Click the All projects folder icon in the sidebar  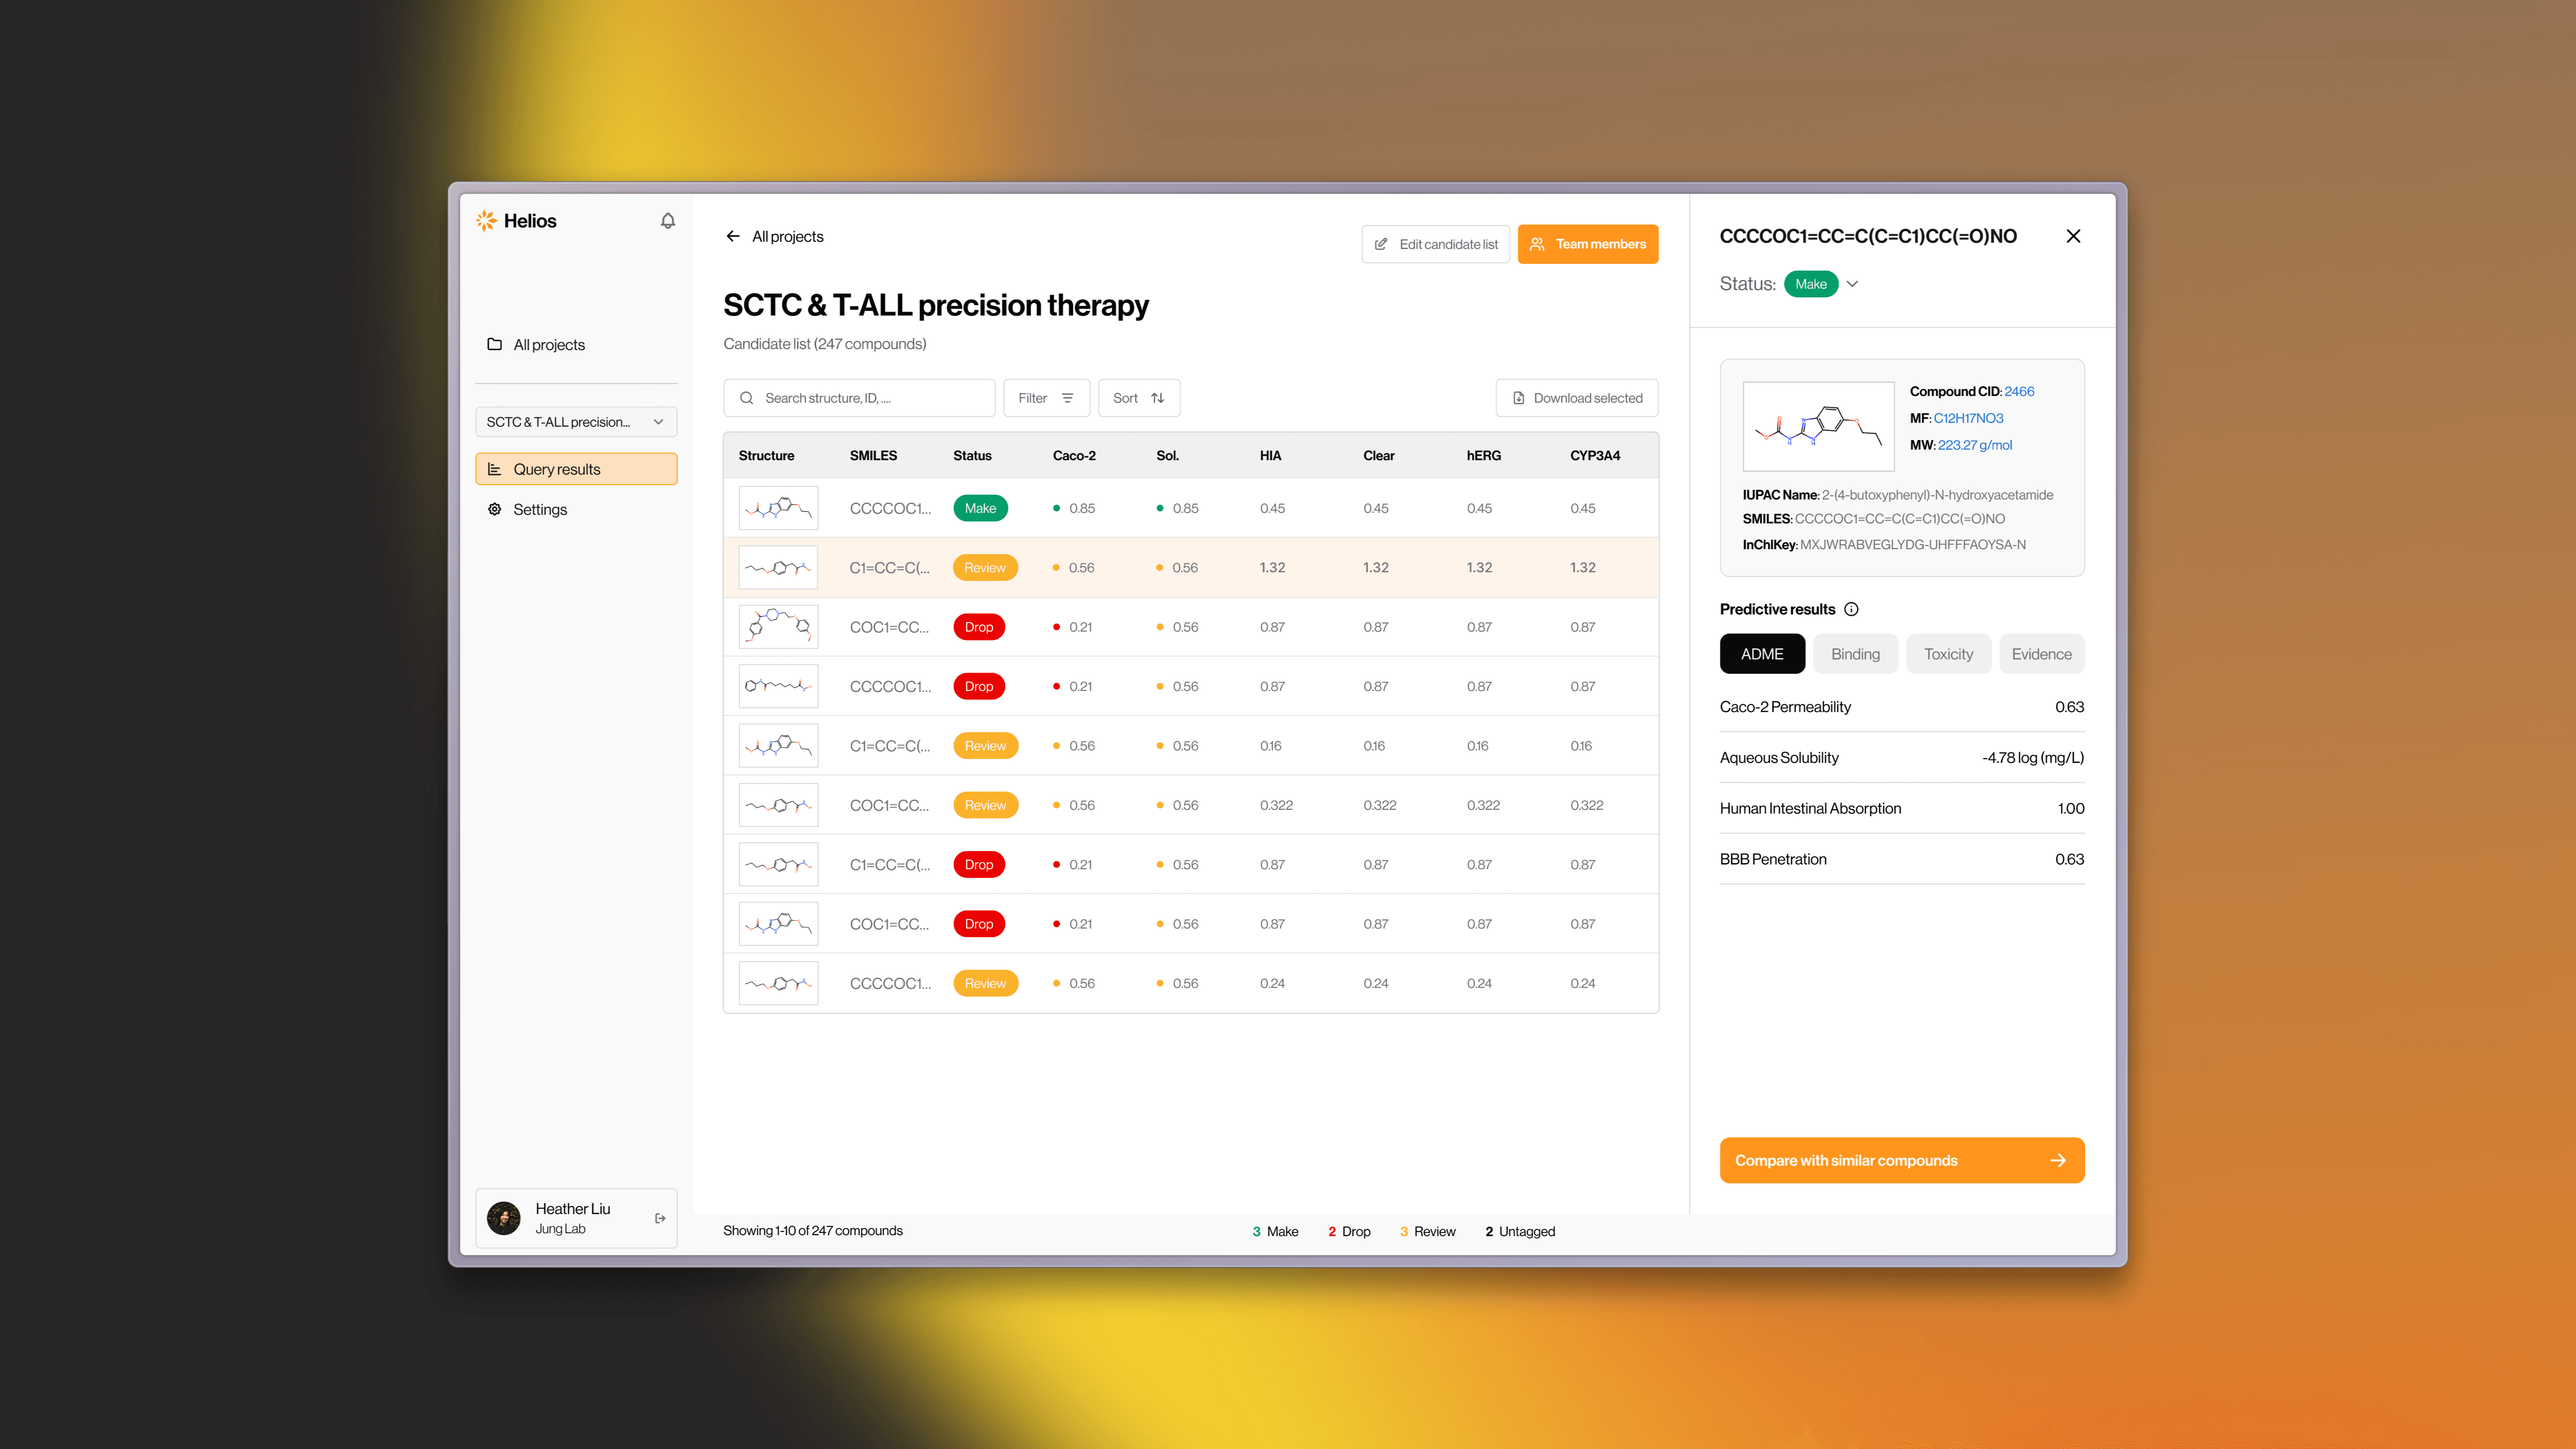pos(494,344)
